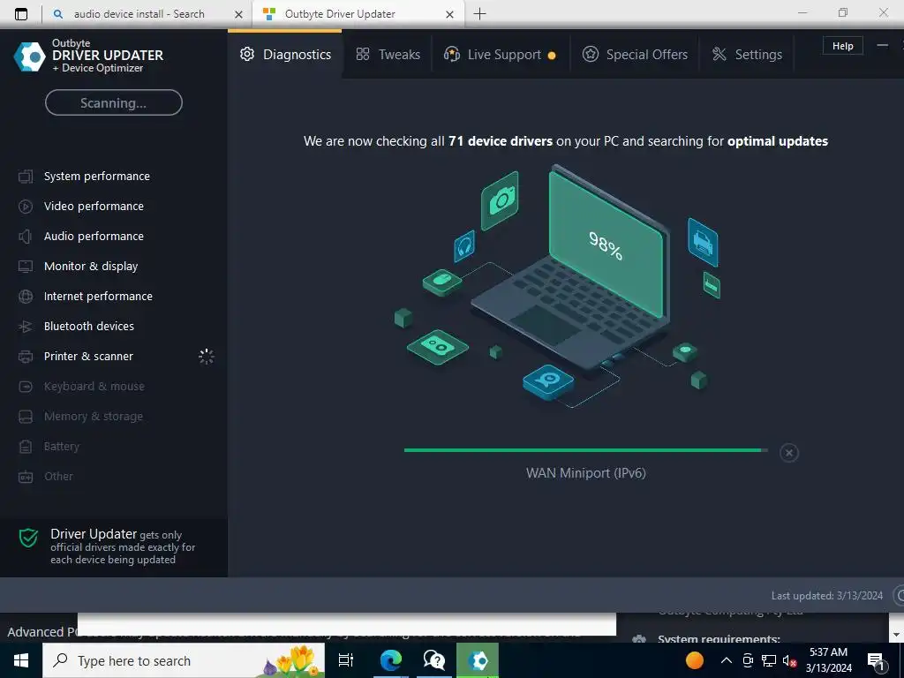Click the spinner next to Printer & scanner
The image size is (904, 678).
pos(207,357)
